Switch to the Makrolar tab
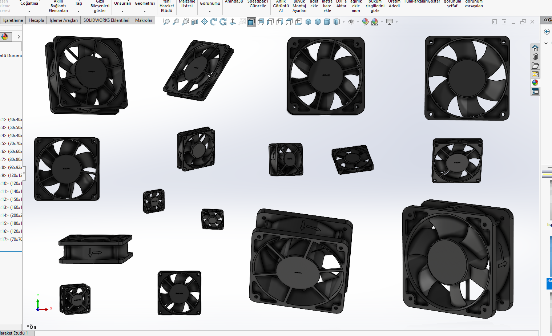This screenshot has width=552, height=336. pos(144,20)
